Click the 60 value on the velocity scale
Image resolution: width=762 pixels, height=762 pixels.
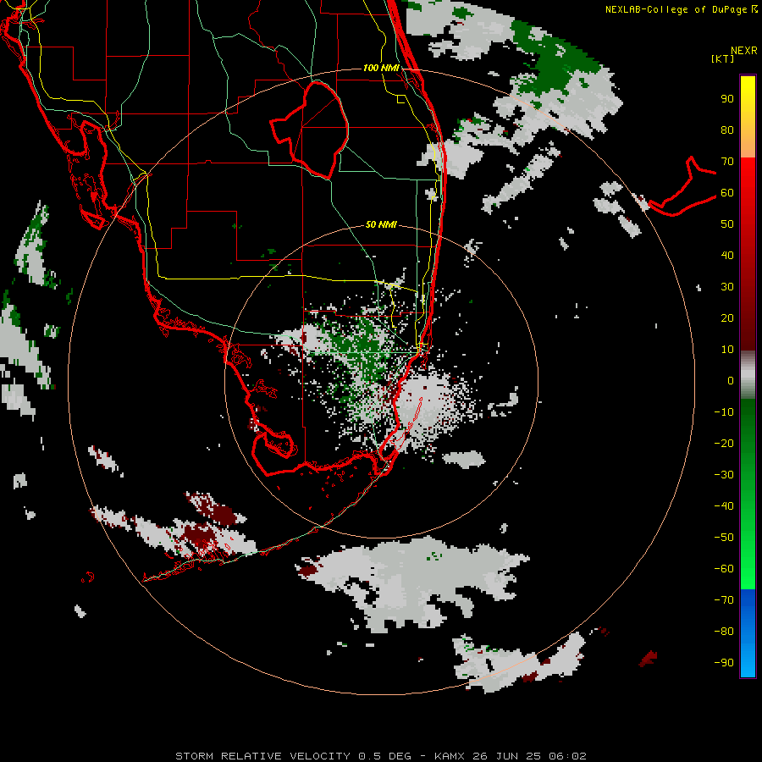click(727, 193)
